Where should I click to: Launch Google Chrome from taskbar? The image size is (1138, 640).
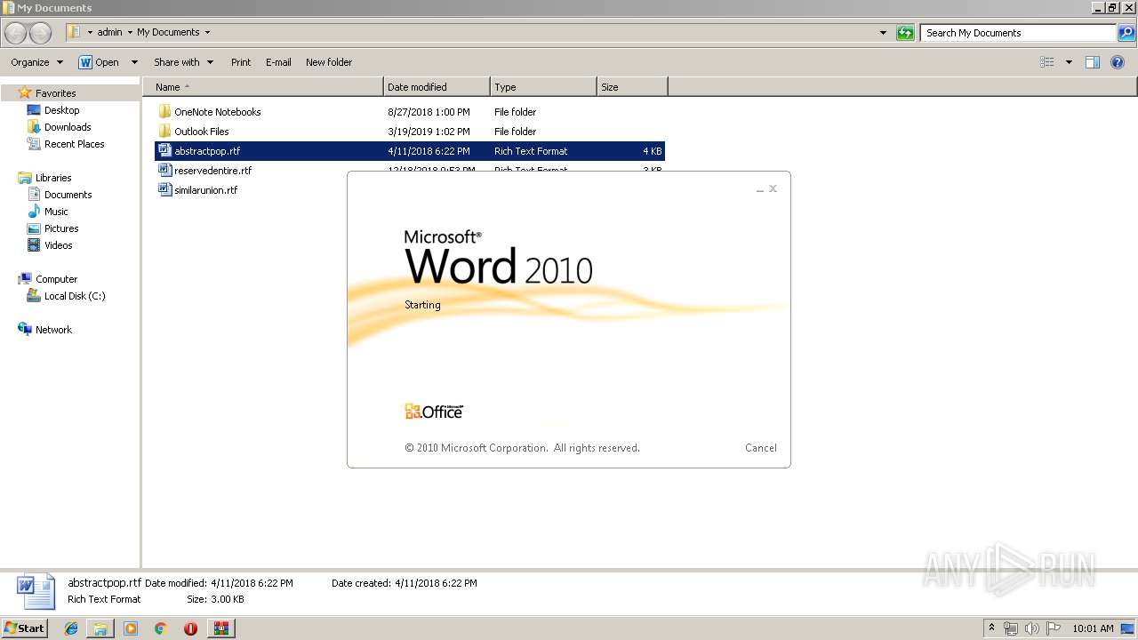tap(161, 628)
